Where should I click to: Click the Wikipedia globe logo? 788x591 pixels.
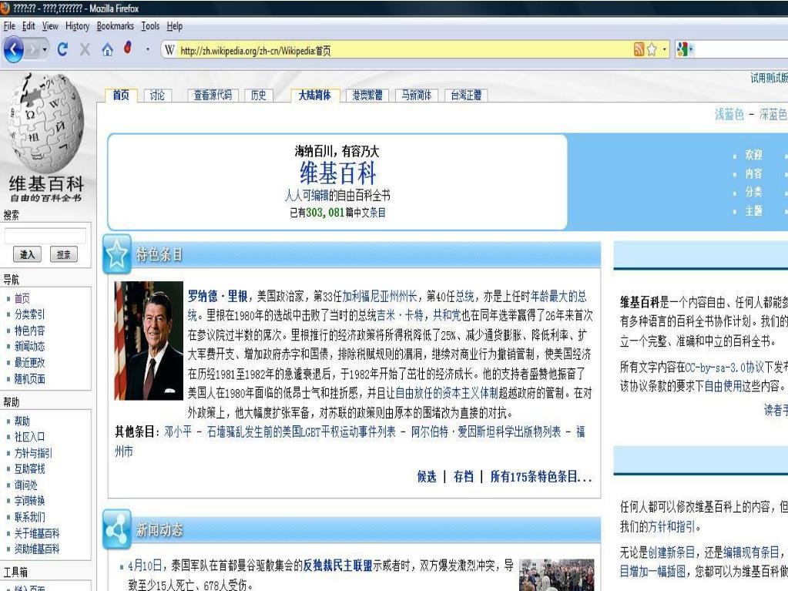45,123
